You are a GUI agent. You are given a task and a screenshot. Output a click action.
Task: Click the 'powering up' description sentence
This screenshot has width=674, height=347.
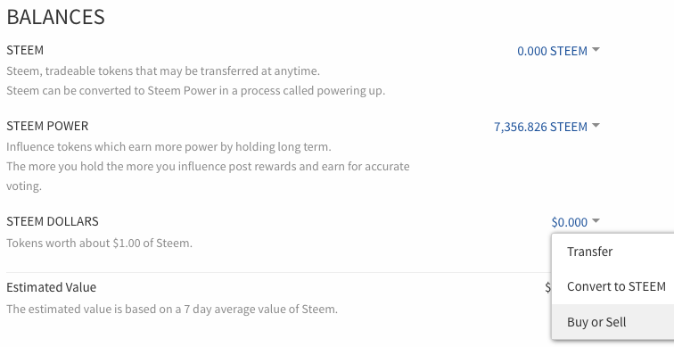195,91
